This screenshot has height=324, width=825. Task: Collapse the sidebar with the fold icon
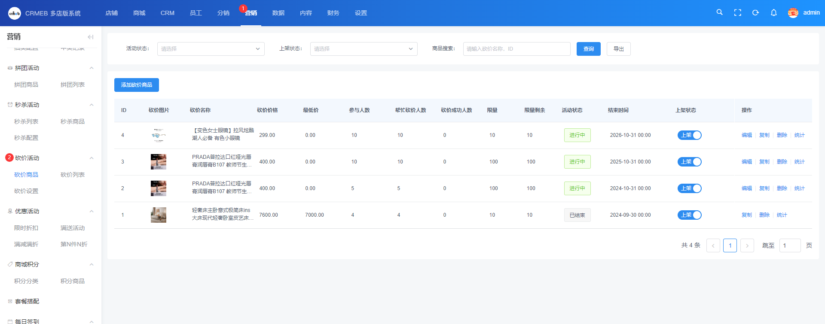tap(90, 37)
